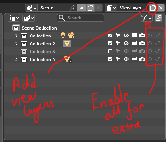Edit the ViewLayer name field

tap(132, 8)
